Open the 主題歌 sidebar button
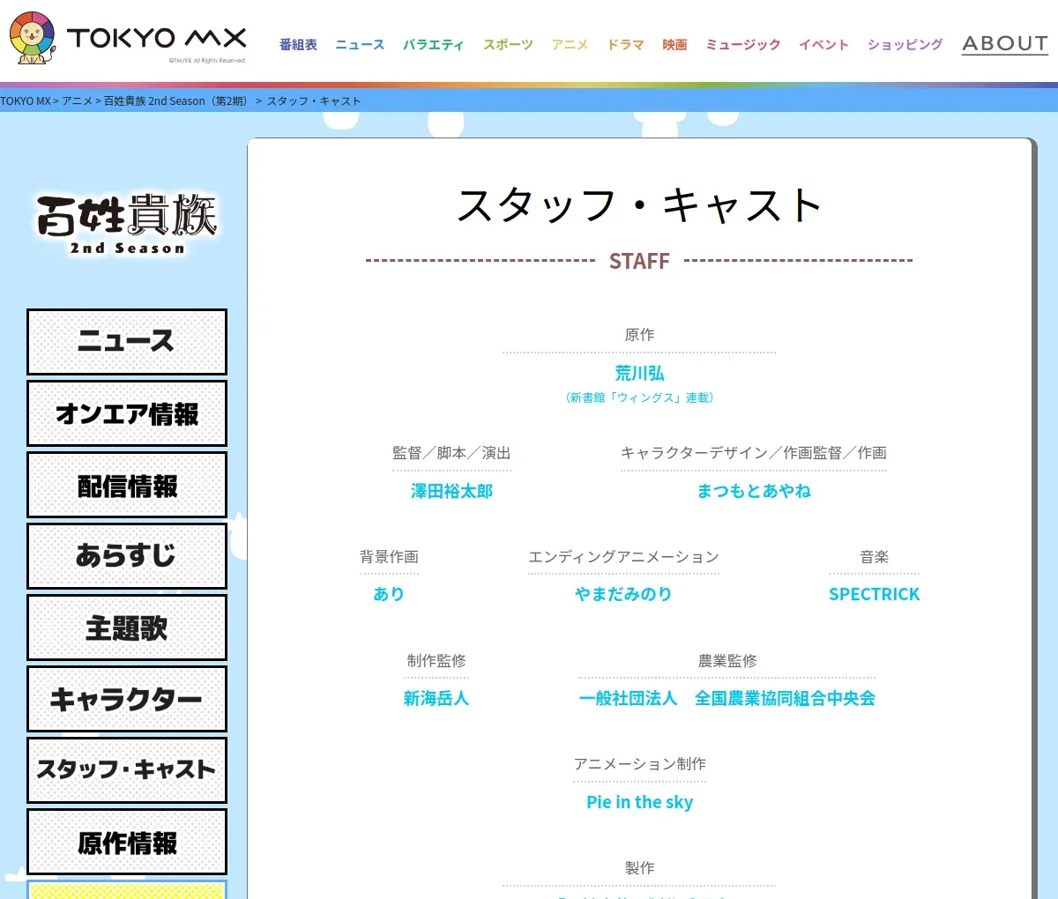The width and height of the screenshot is (1058, 899). 127,628
